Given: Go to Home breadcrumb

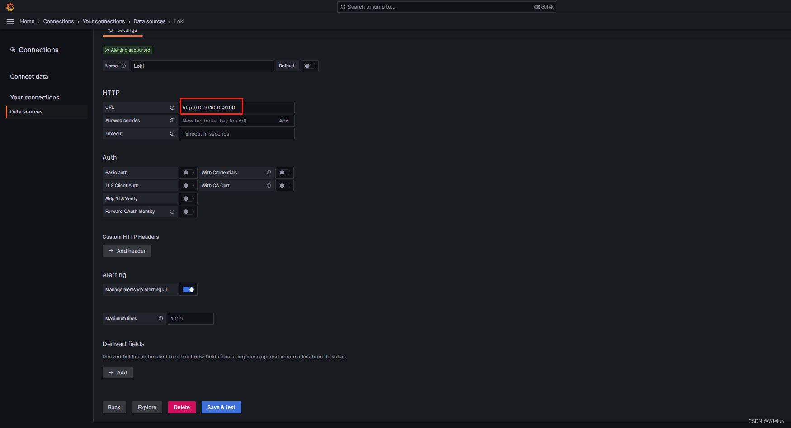Looking at the screenshot, I should click(x=27, y=22).
